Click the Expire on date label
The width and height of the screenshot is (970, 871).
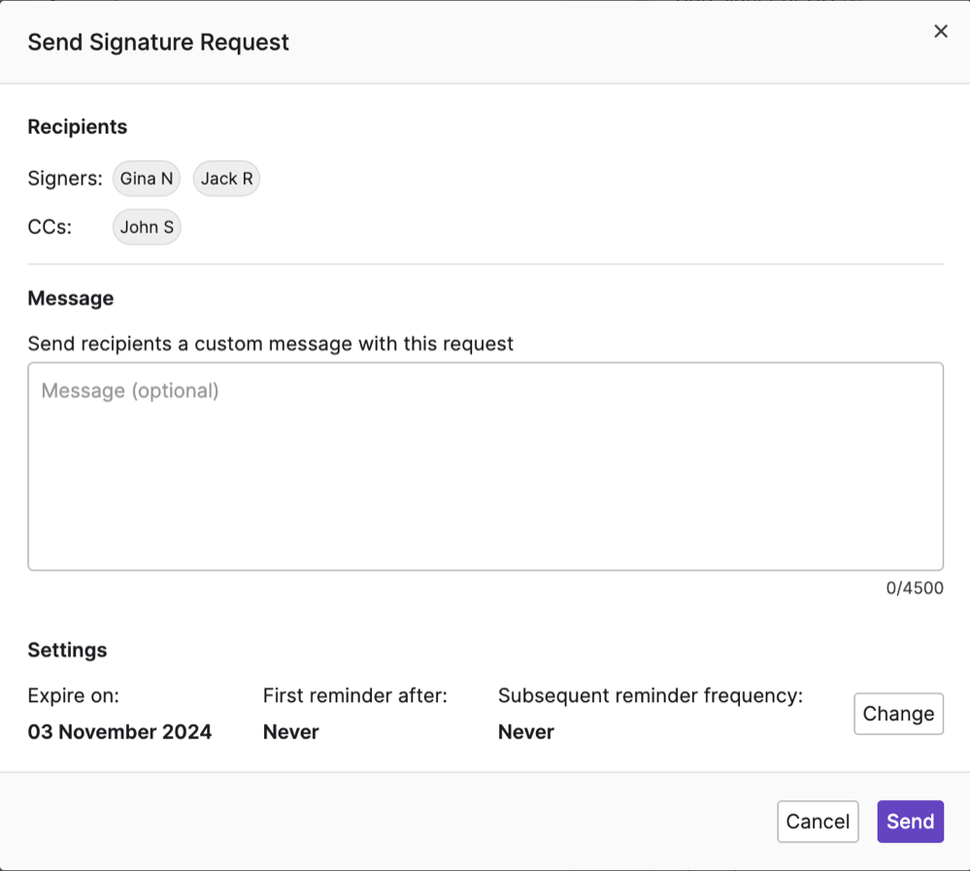tap(73, 695)
